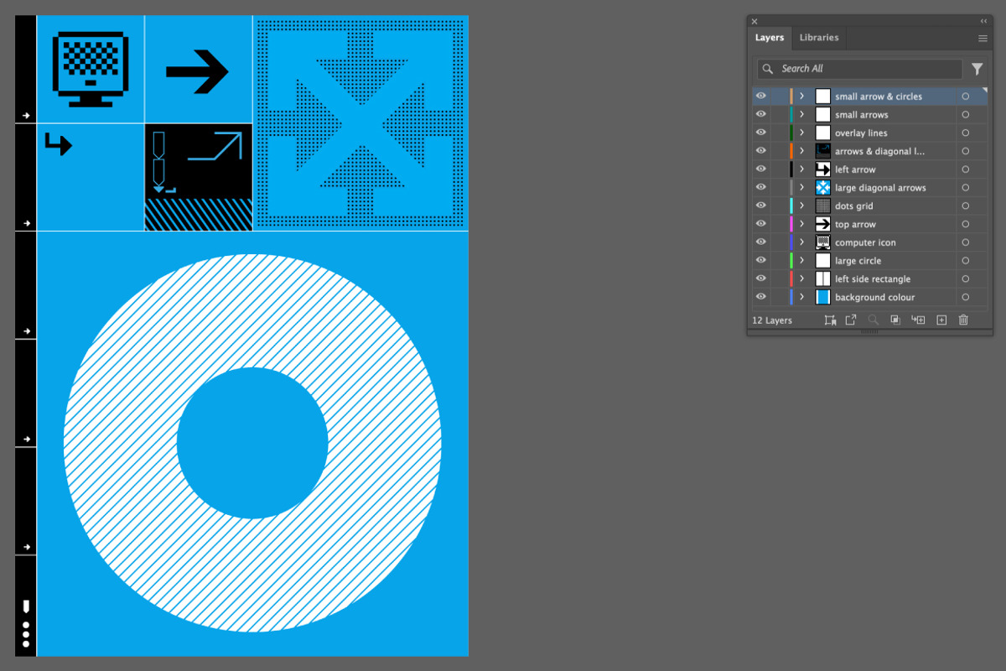Click the Collect for Export icon

pyautogui.click(x=830, y=320)
